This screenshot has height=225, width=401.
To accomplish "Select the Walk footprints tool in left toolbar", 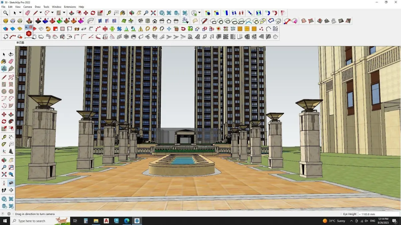I will point(4,190).
